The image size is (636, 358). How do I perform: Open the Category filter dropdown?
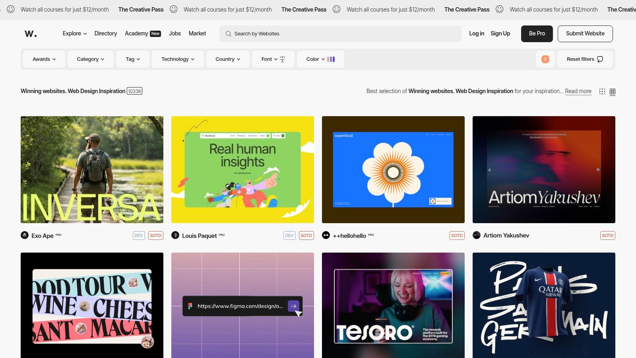(x=90, y=59)
